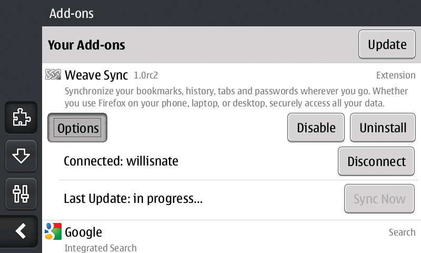The image size is (421, 253).
Task: Uninstall the Weave Sync extension
Action: pos(383,128)
